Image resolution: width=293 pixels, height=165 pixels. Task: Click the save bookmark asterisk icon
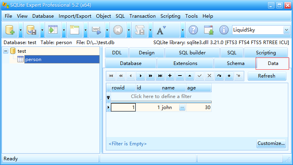[x=229, y=76]
